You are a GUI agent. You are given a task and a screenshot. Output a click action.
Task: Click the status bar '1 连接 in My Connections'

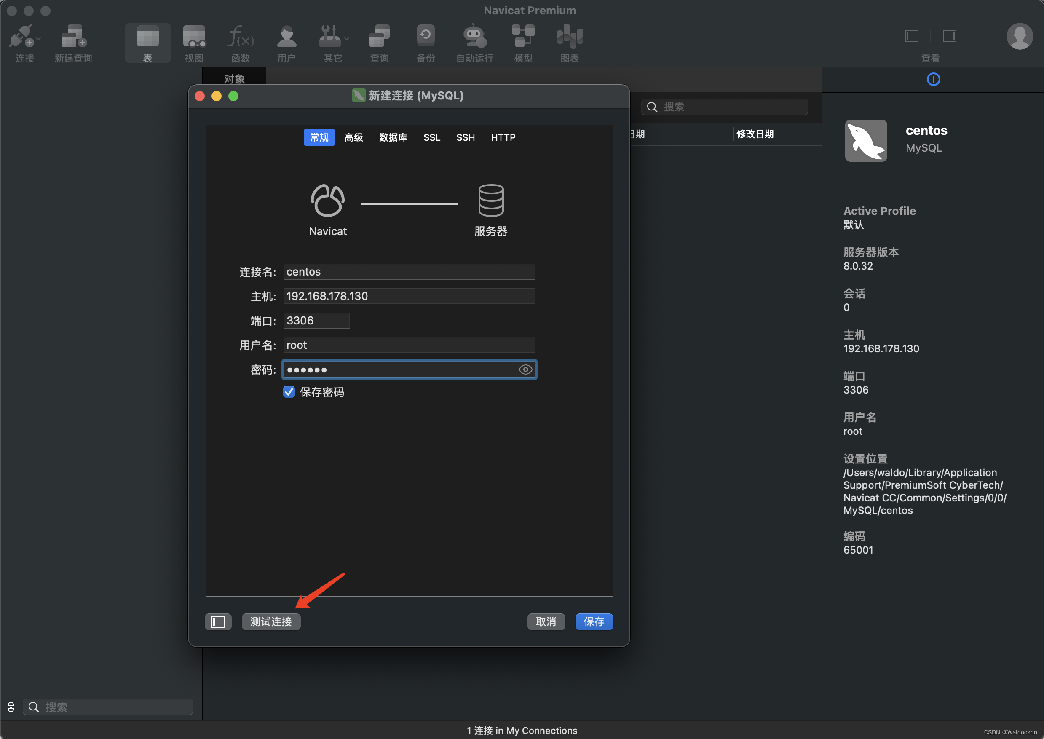click(x=522, y=730)
